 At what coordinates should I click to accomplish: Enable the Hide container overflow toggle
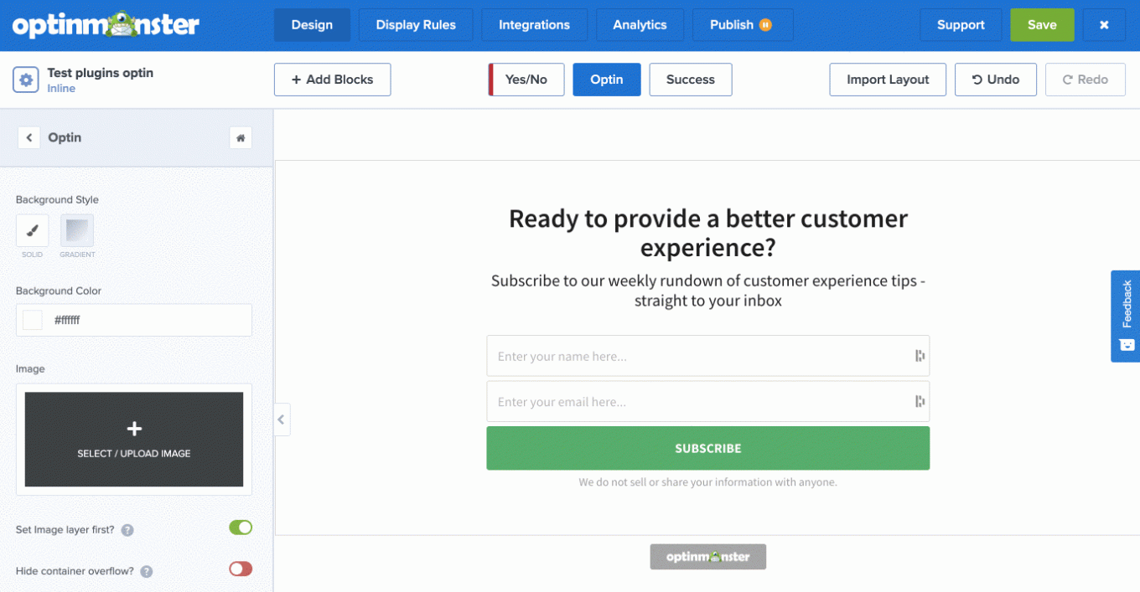point(241,569)
